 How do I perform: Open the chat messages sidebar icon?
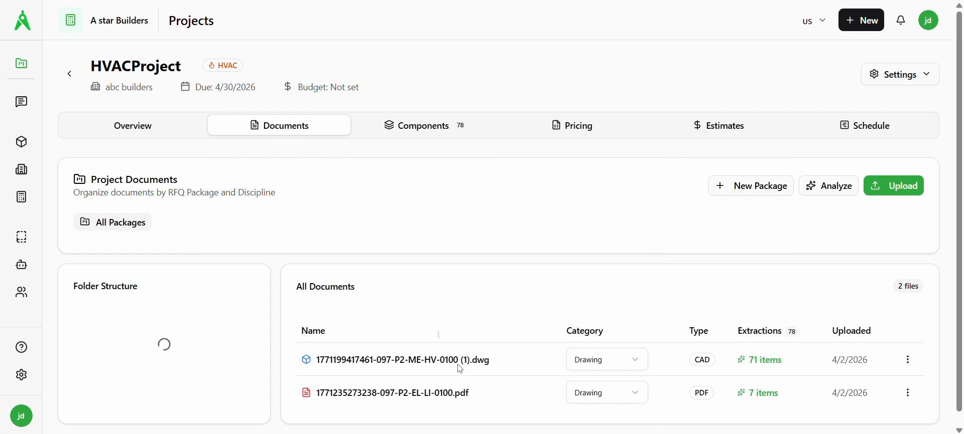(x=21, y=102)
